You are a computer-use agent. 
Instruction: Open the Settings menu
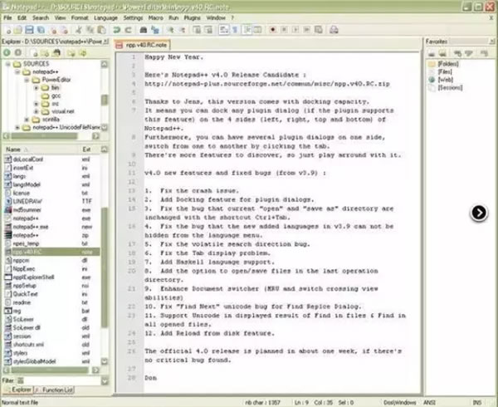point(133,17)
